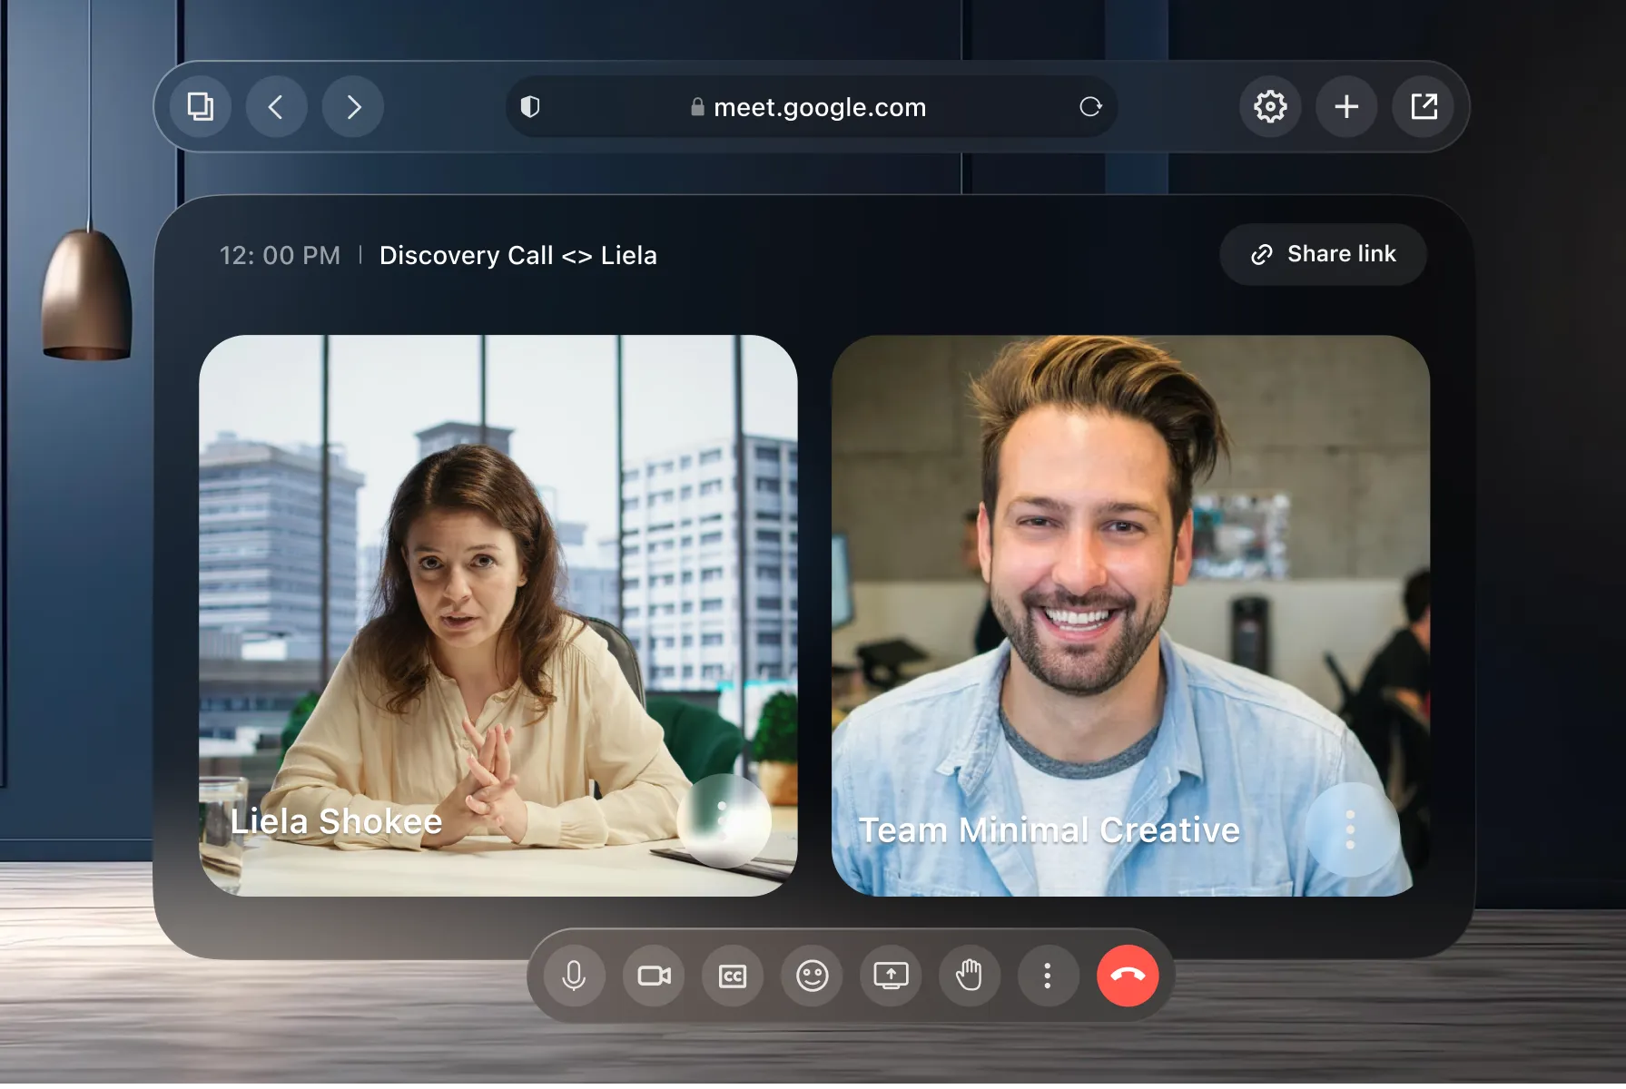Navigate forward in the browser
Viewport: 1626px width, 1089px height.
[x=353, y=106]
